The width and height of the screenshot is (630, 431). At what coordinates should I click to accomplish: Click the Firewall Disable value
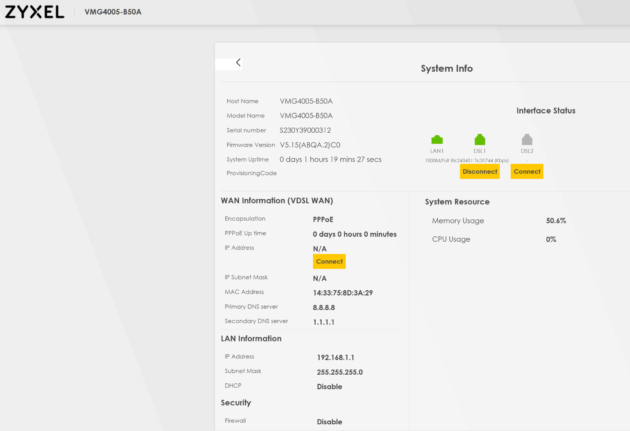330,422
